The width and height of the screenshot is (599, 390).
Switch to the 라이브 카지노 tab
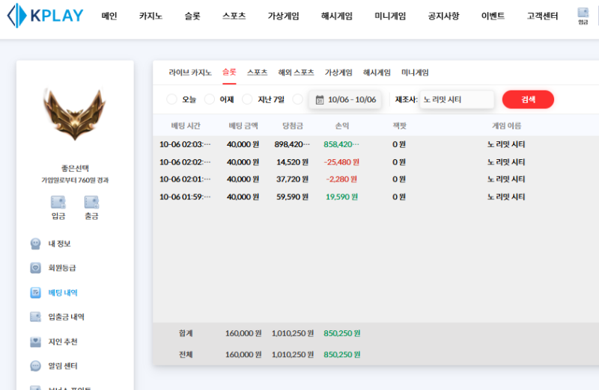(190, 72)
